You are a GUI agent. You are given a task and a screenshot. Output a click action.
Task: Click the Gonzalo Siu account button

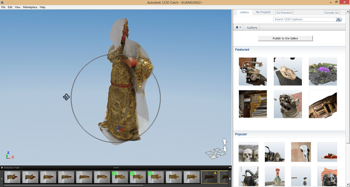332,13
